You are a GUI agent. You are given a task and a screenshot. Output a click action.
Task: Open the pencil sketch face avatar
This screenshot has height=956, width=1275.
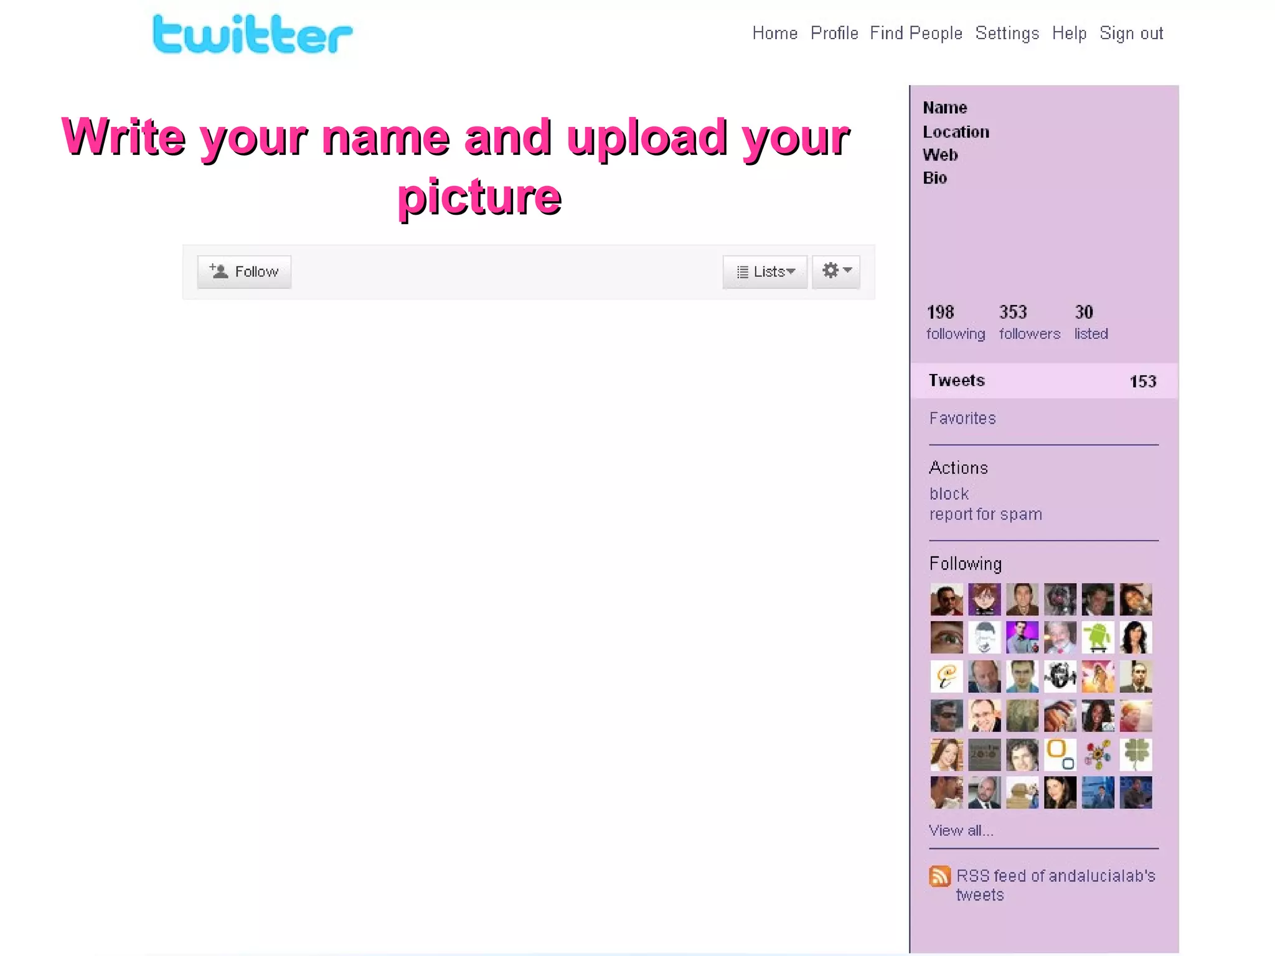984,637
